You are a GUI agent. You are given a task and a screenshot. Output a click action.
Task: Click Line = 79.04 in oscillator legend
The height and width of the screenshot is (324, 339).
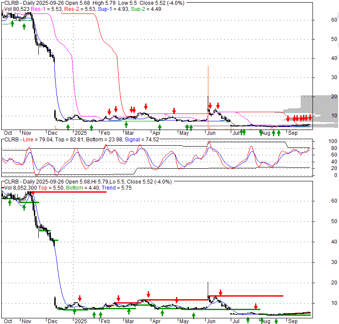tap(38, 140)
